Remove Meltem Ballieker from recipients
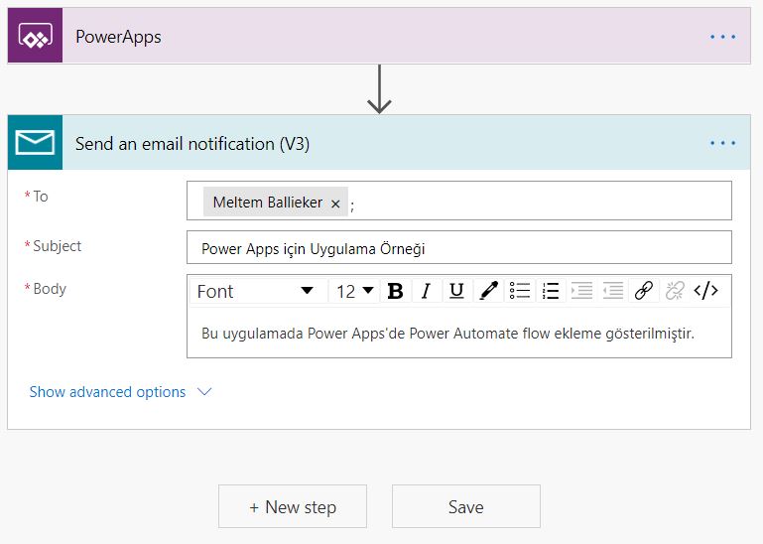The height and width of the screenshot is (544, 763). tap(335, 204)
